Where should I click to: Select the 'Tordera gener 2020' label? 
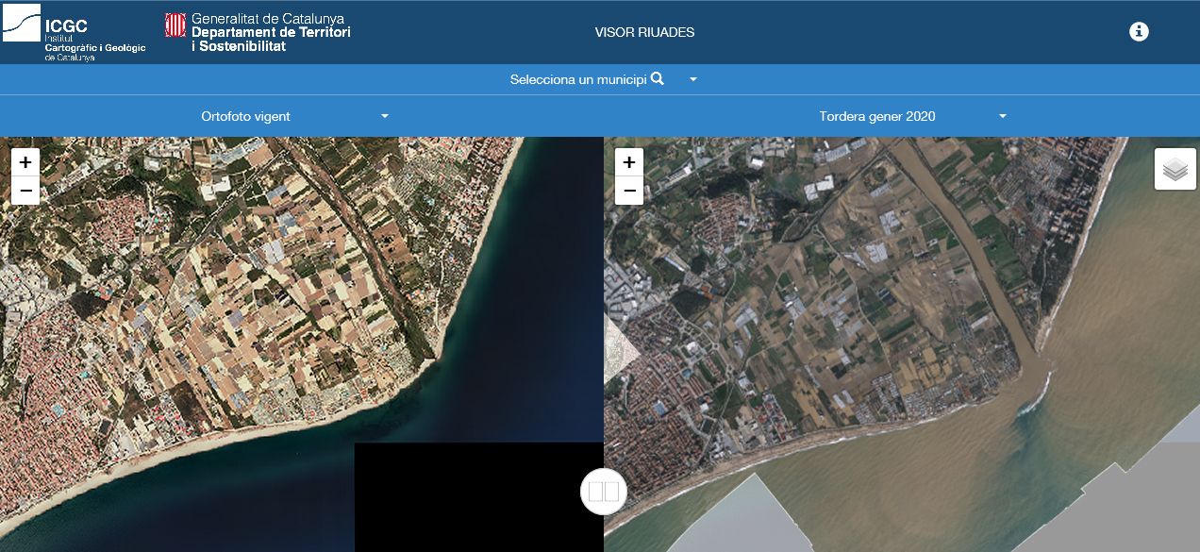pyautogui.click(x=877, y=116)
